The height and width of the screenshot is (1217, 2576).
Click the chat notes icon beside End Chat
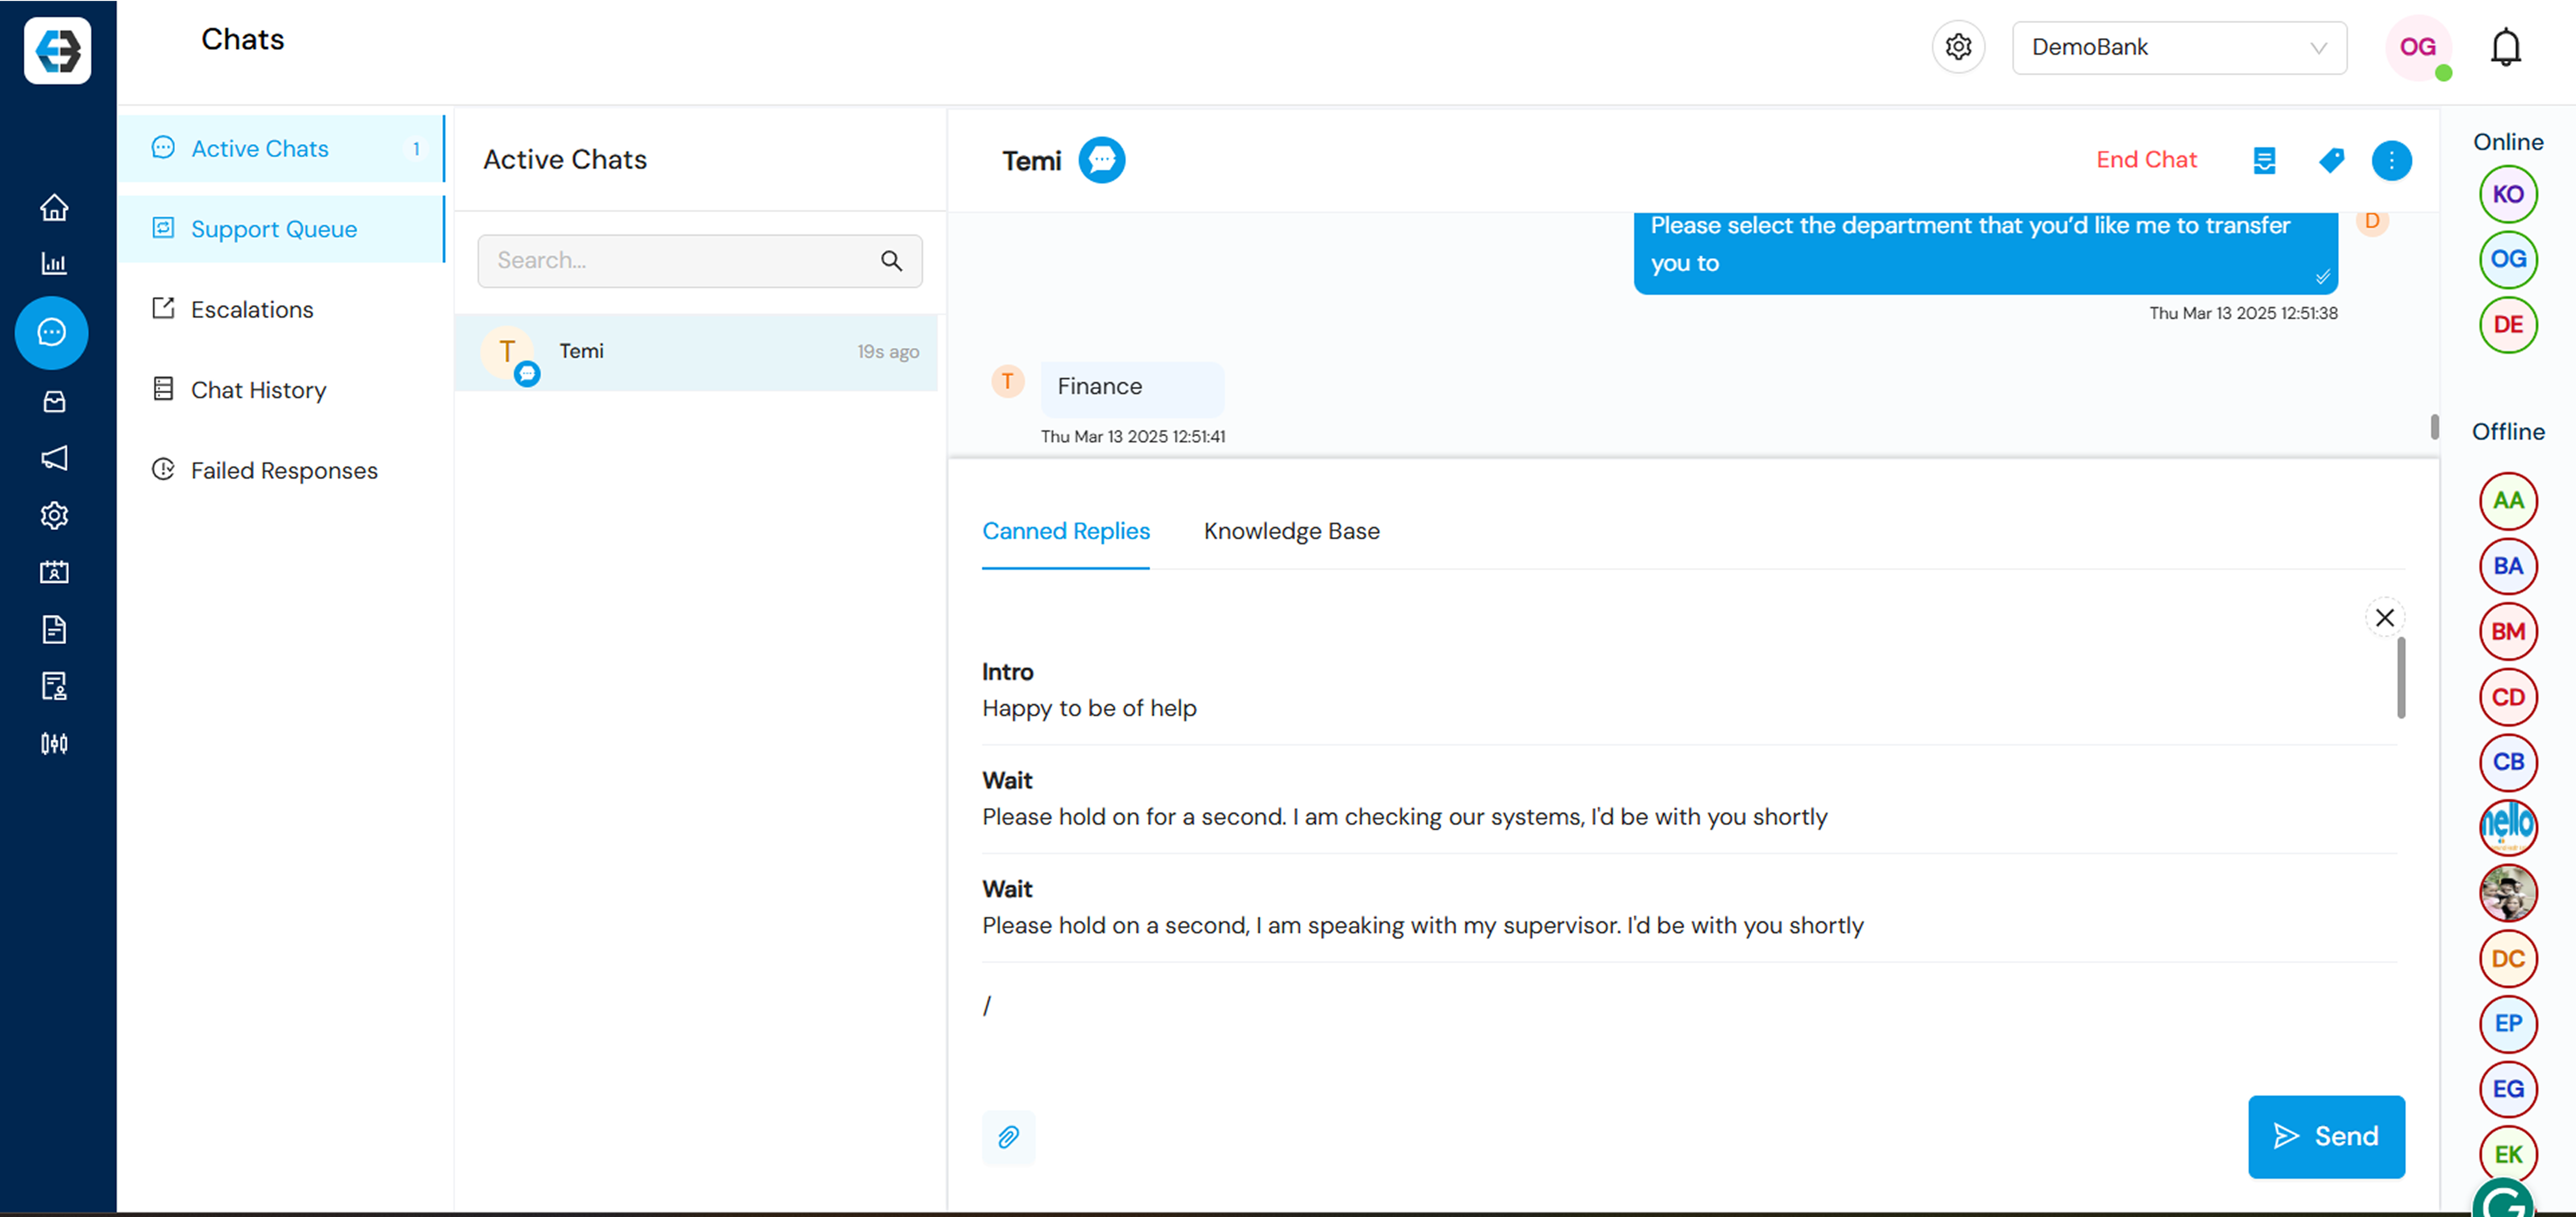point(2264,160)
